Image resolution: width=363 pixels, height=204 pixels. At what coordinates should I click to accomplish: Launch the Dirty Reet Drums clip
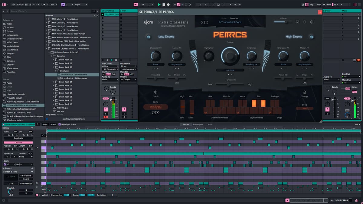click(x=103, y=15)
